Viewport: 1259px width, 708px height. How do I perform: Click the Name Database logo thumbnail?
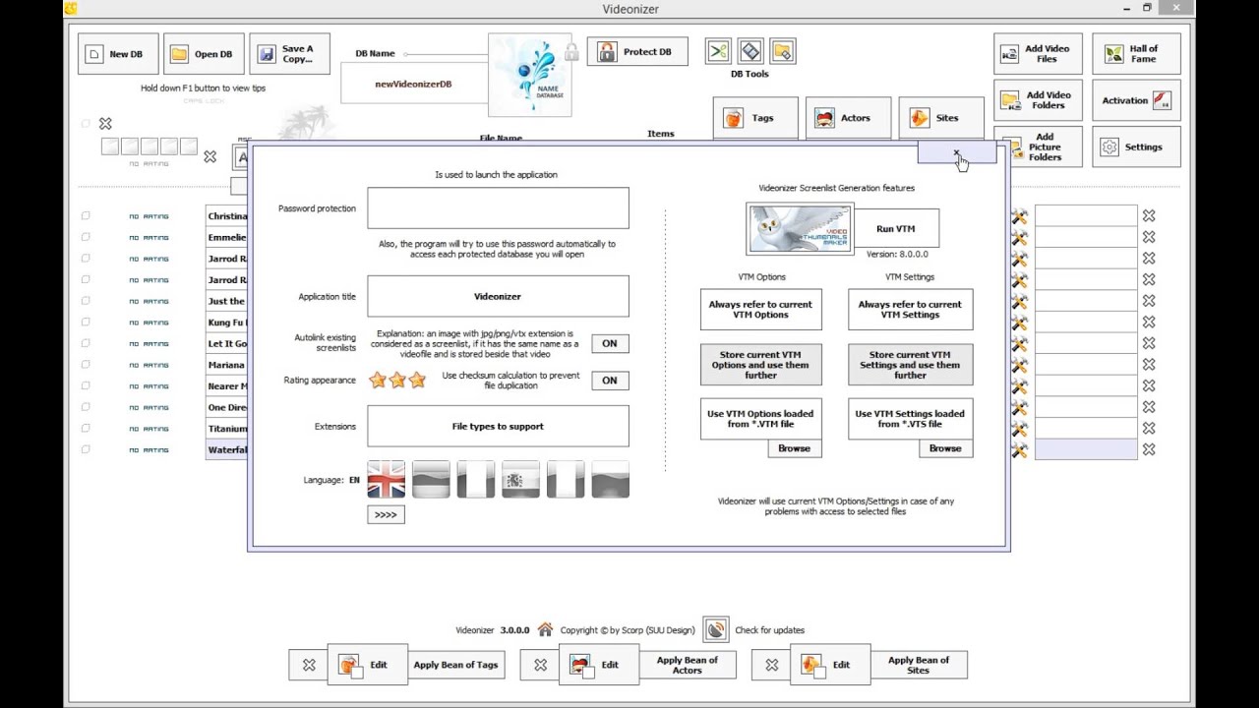pyautogui.click(x=529, y=75)
